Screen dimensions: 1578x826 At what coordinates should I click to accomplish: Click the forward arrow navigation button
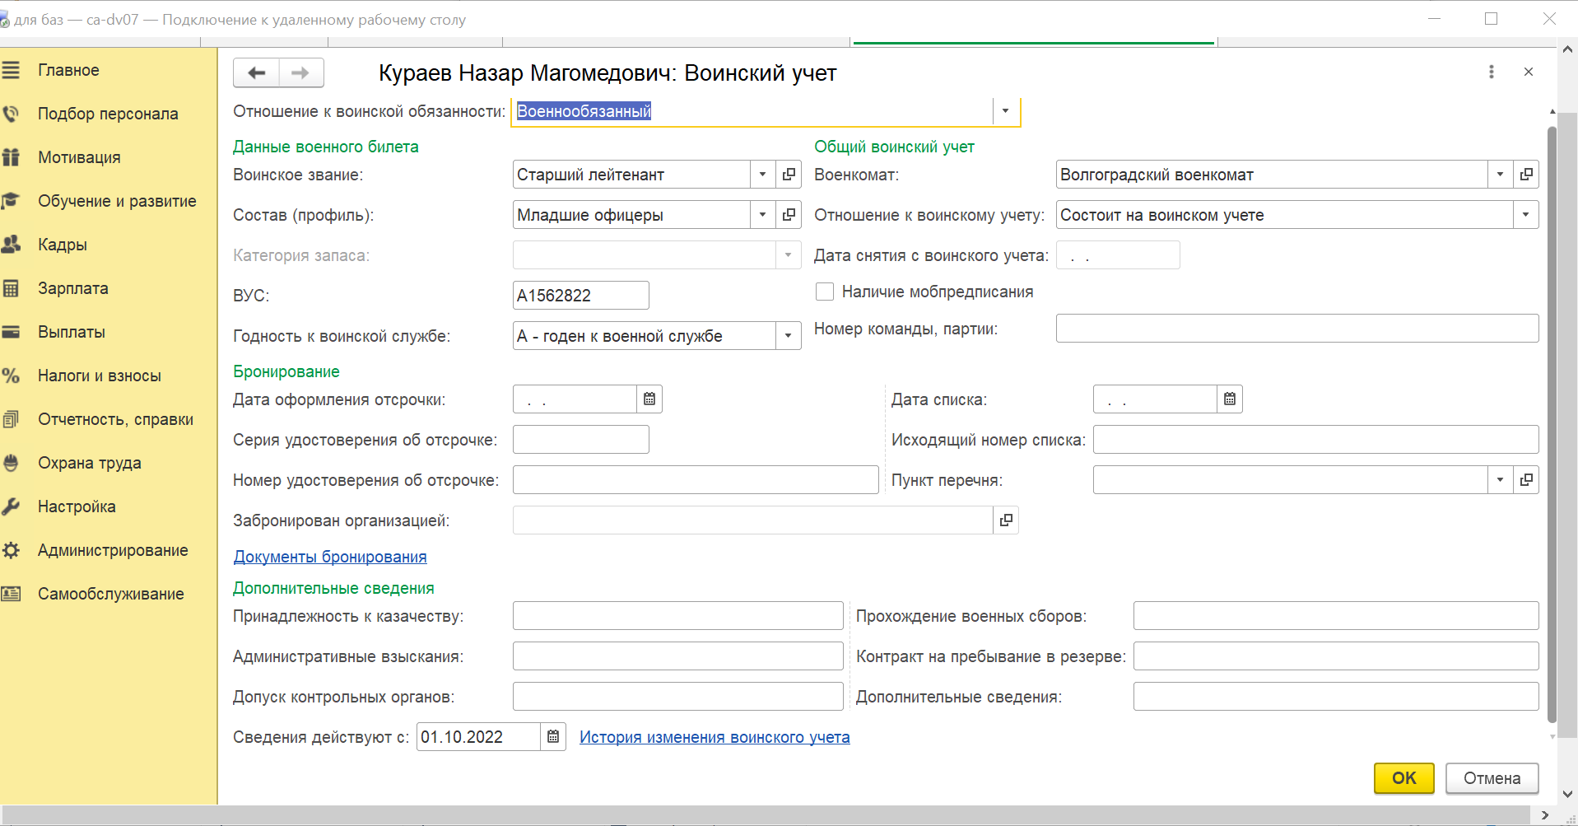(x=300, y=73)
